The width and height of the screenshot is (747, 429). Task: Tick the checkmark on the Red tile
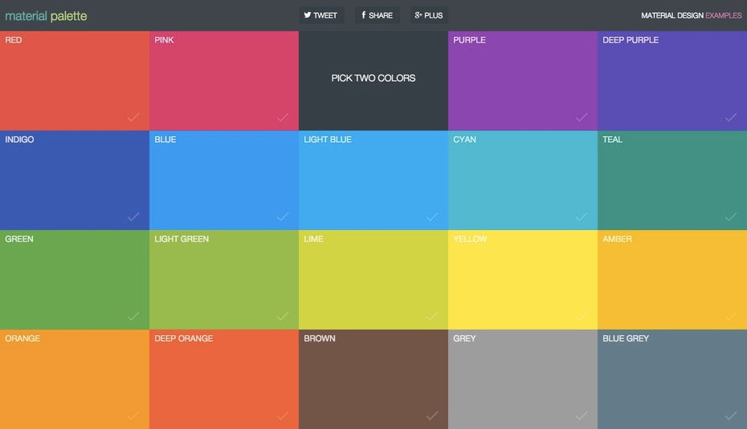click(133, 117)
